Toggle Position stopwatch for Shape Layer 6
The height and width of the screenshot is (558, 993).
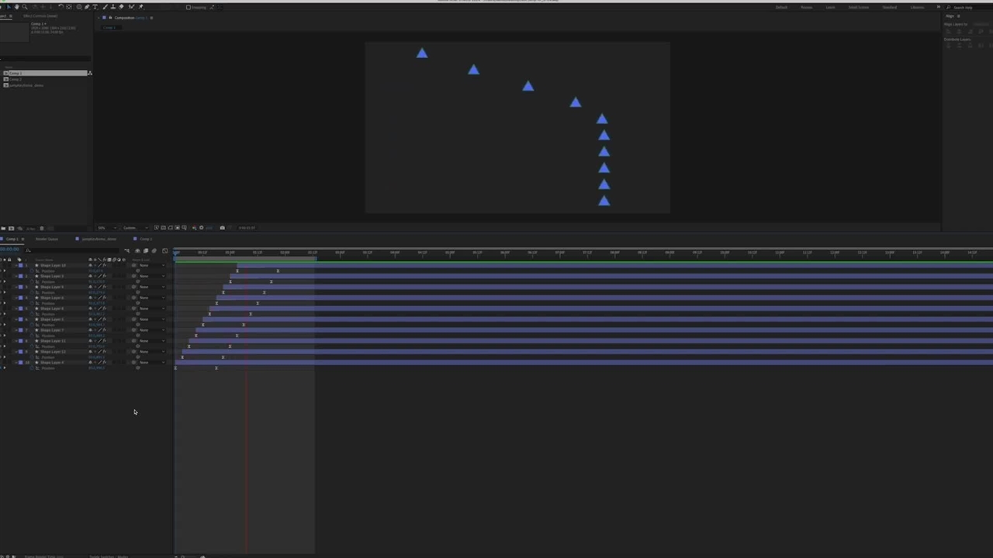coord(32,303)
